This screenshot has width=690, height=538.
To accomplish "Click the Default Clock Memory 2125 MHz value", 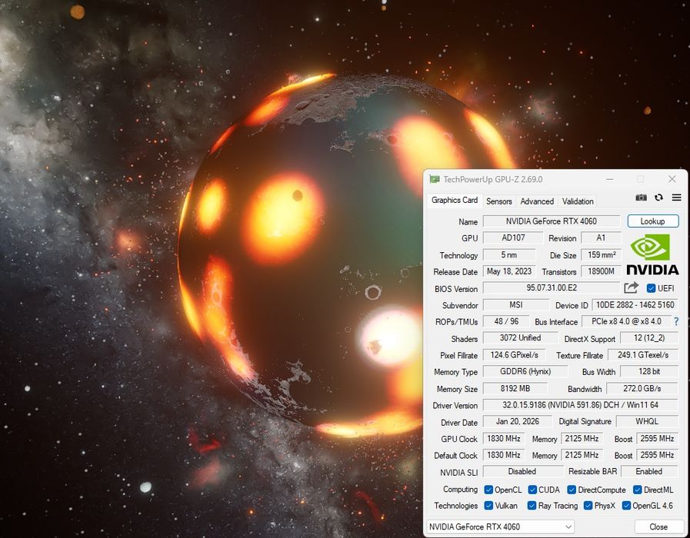I will (x=582, y=455).
